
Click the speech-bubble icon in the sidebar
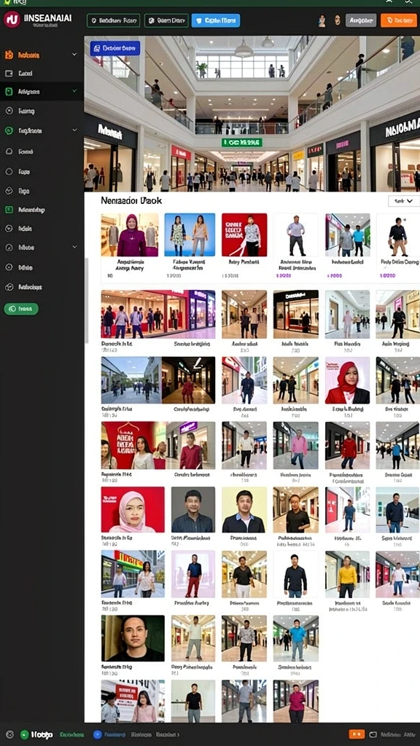click(x=9, y=152)
